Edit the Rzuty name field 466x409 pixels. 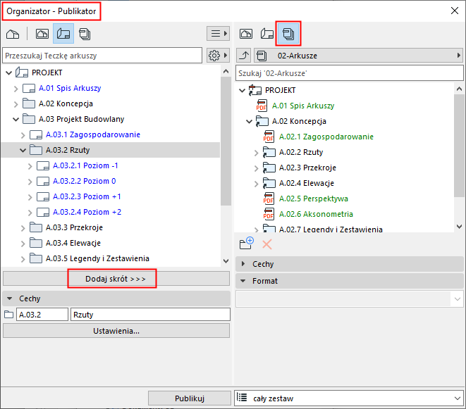pos(150,315)
